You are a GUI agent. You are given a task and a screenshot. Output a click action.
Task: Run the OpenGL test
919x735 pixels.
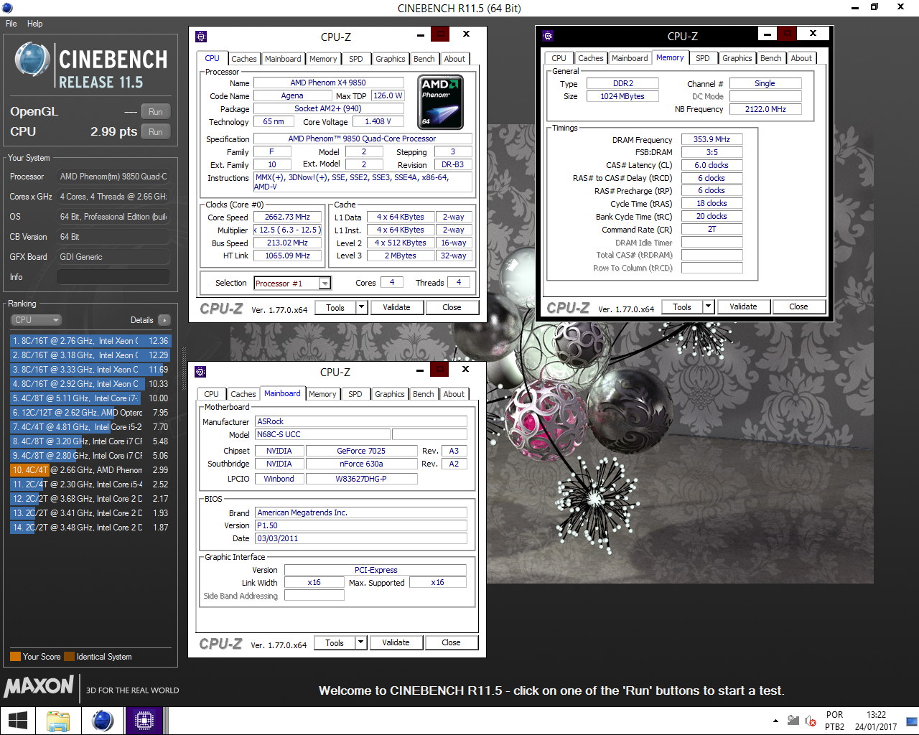[156, 112]
